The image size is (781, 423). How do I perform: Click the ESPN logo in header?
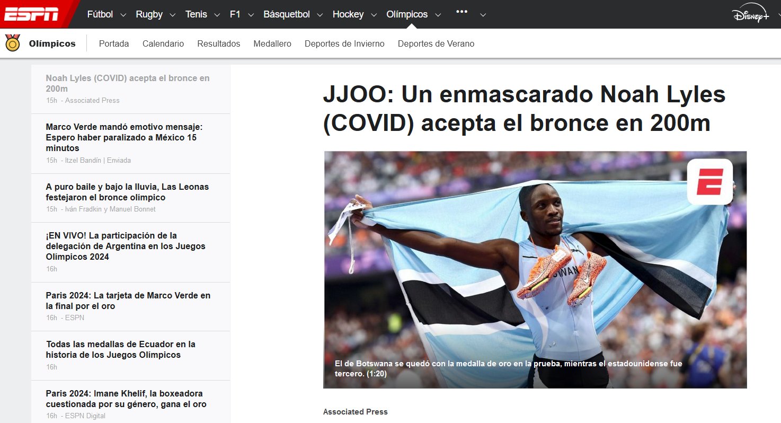[x=31, y=14]
